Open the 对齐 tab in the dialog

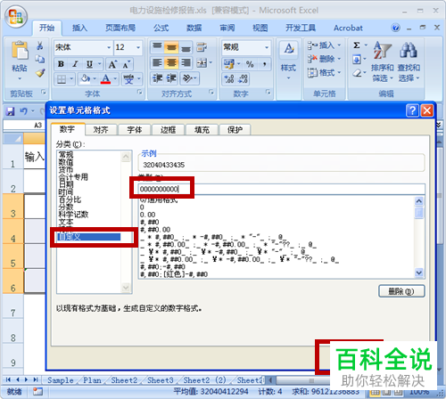(x=101, y=130)
